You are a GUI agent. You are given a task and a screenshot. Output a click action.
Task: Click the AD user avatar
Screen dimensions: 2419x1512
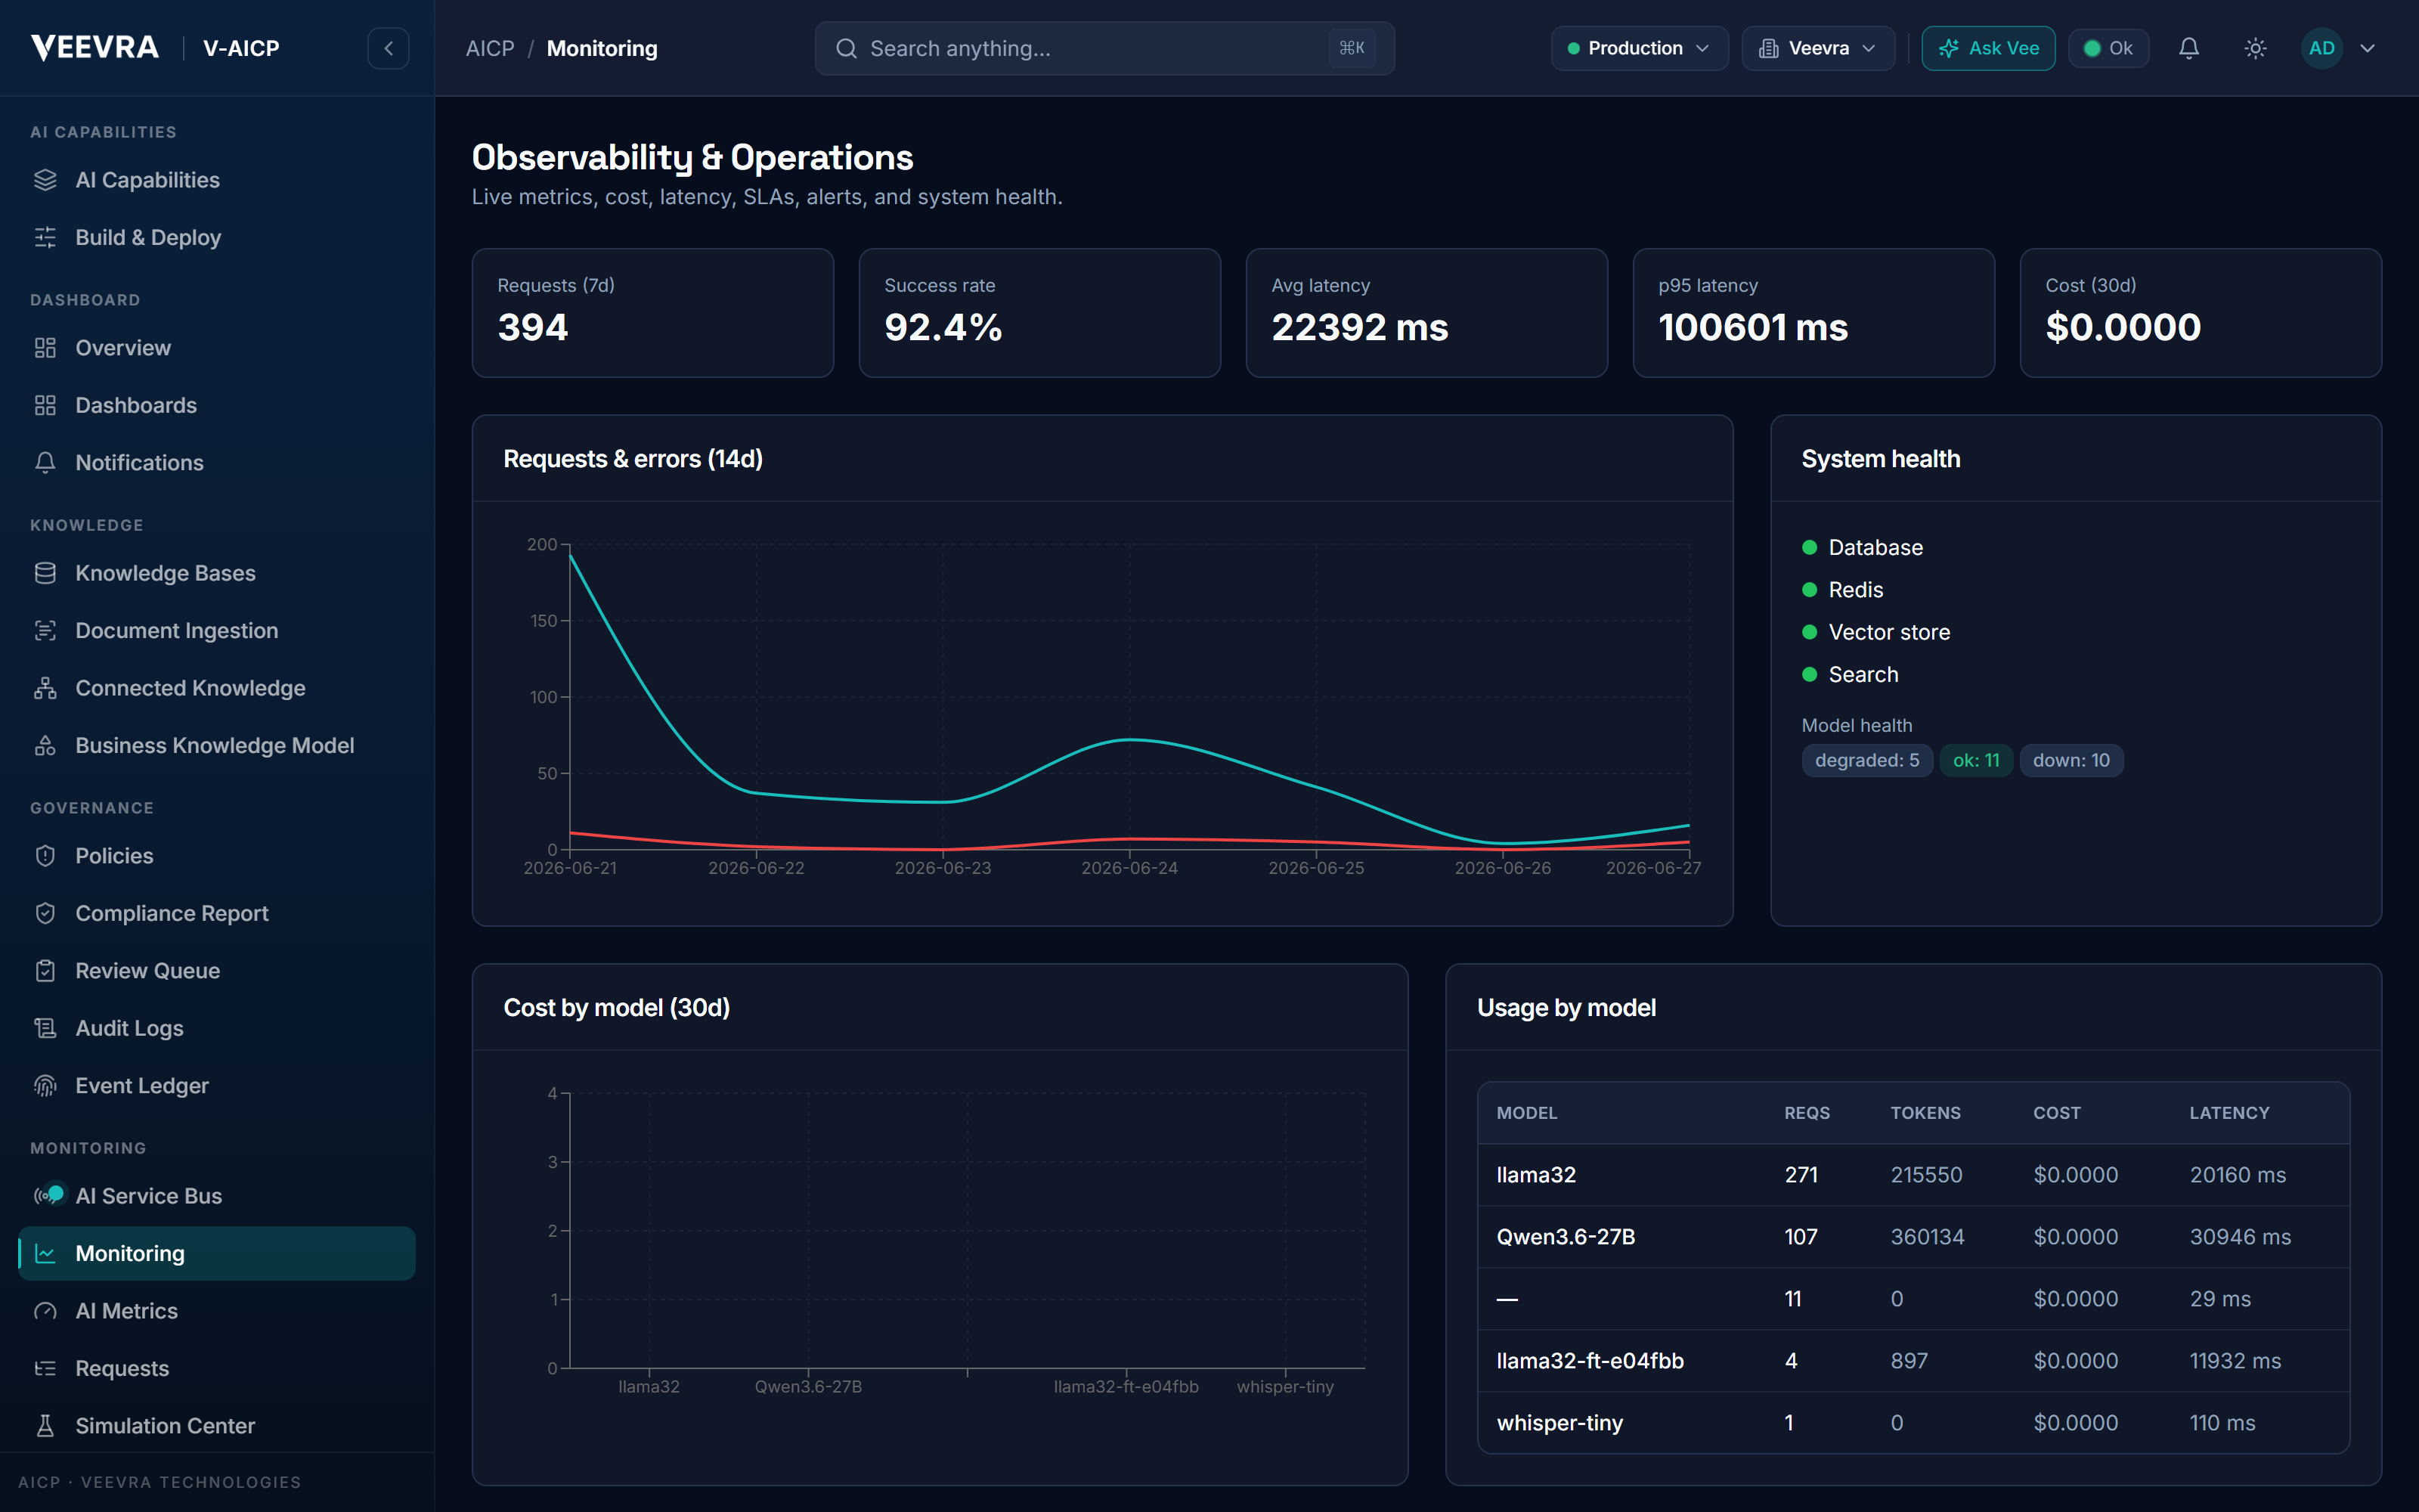(2321, 48)
